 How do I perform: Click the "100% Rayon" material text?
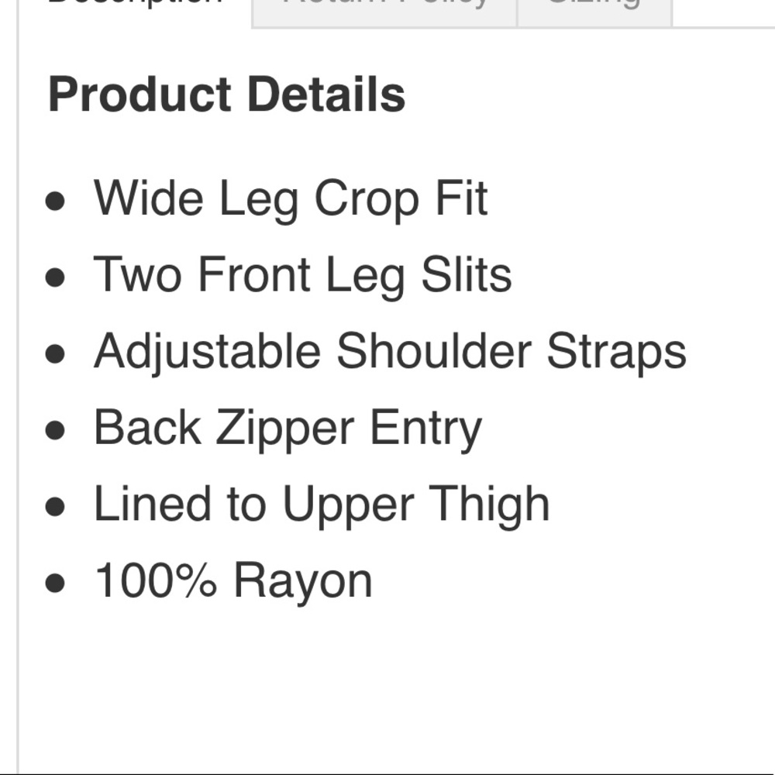(233, 580)
